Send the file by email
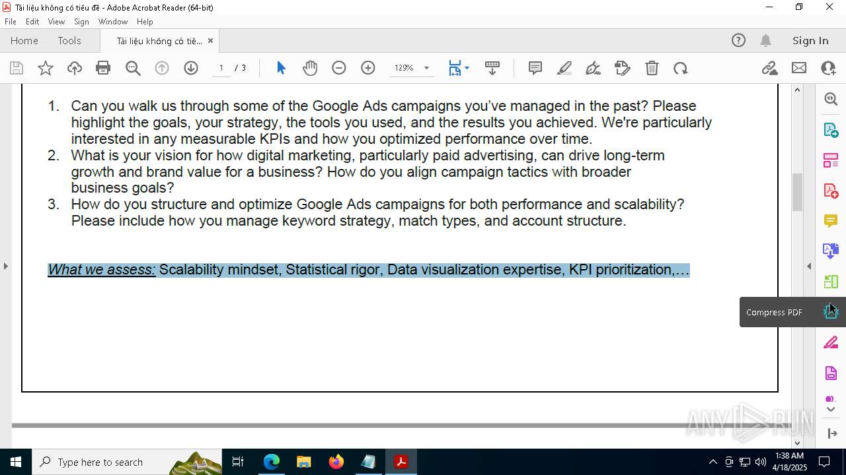This screenshot has width=846, height=475. point(799,68)
